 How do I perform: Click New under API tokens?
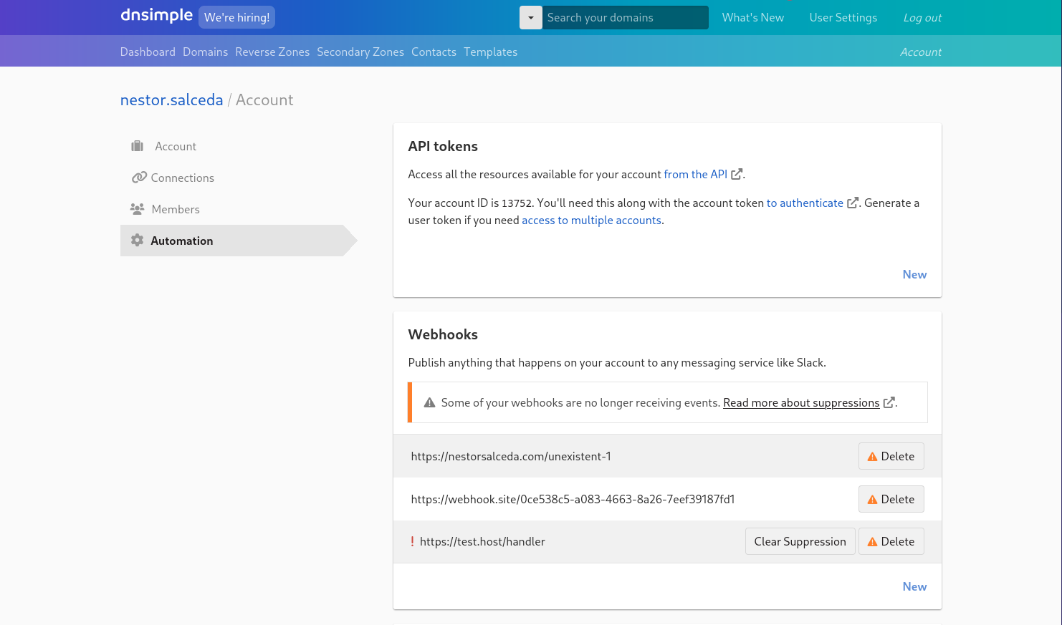pos(914,274)
